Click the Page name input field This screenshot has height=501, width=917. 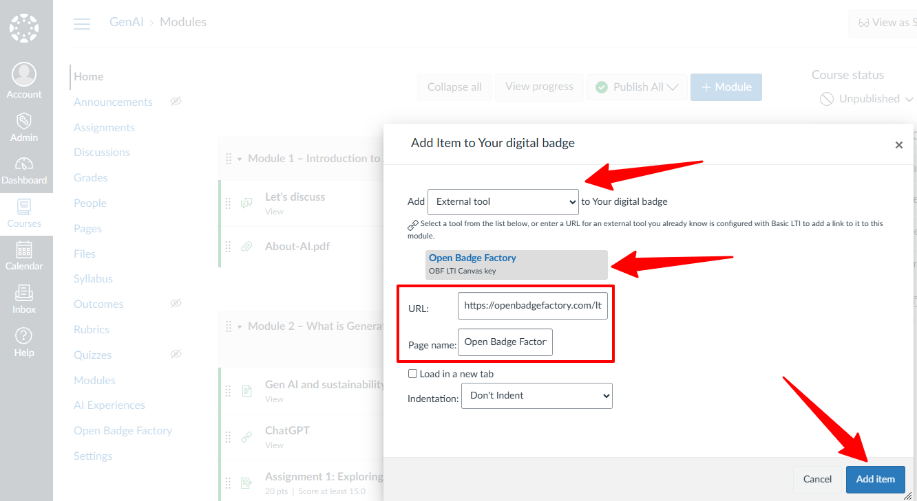505,342
